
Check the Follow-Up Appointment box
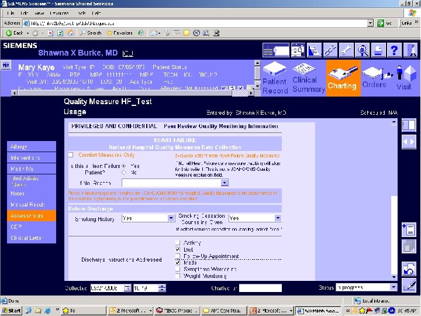point(178,256)
